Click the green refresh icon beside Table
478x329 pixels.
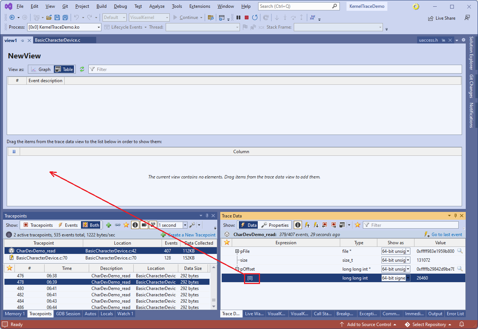tap(82, 69)
